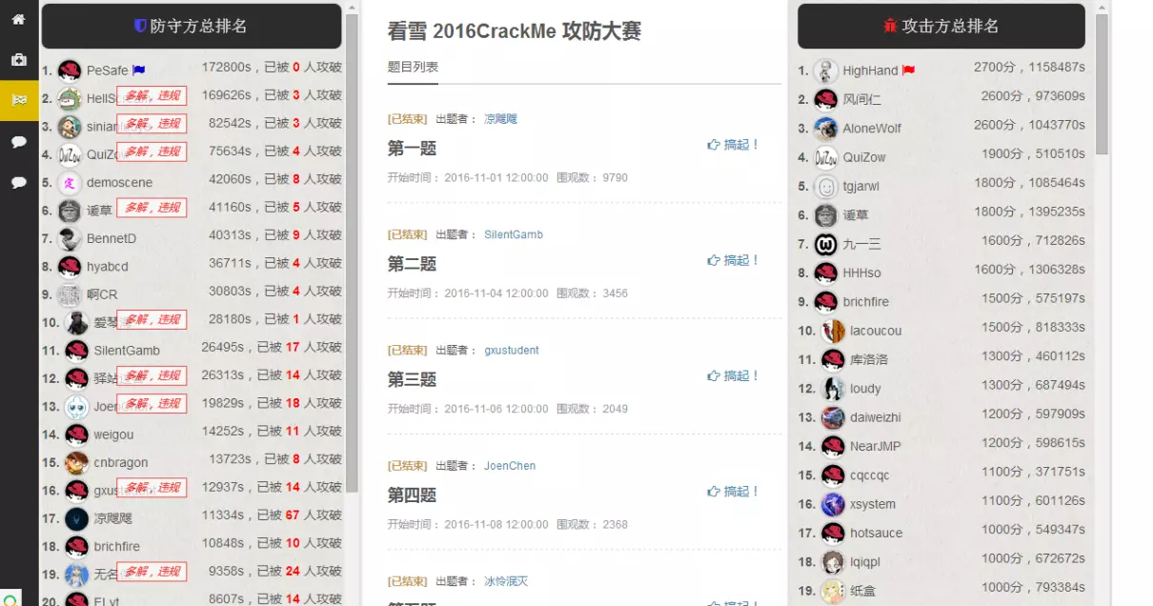
Task: Click the 多解，违规 badge on 谎草's row
Action: point(152,208)
